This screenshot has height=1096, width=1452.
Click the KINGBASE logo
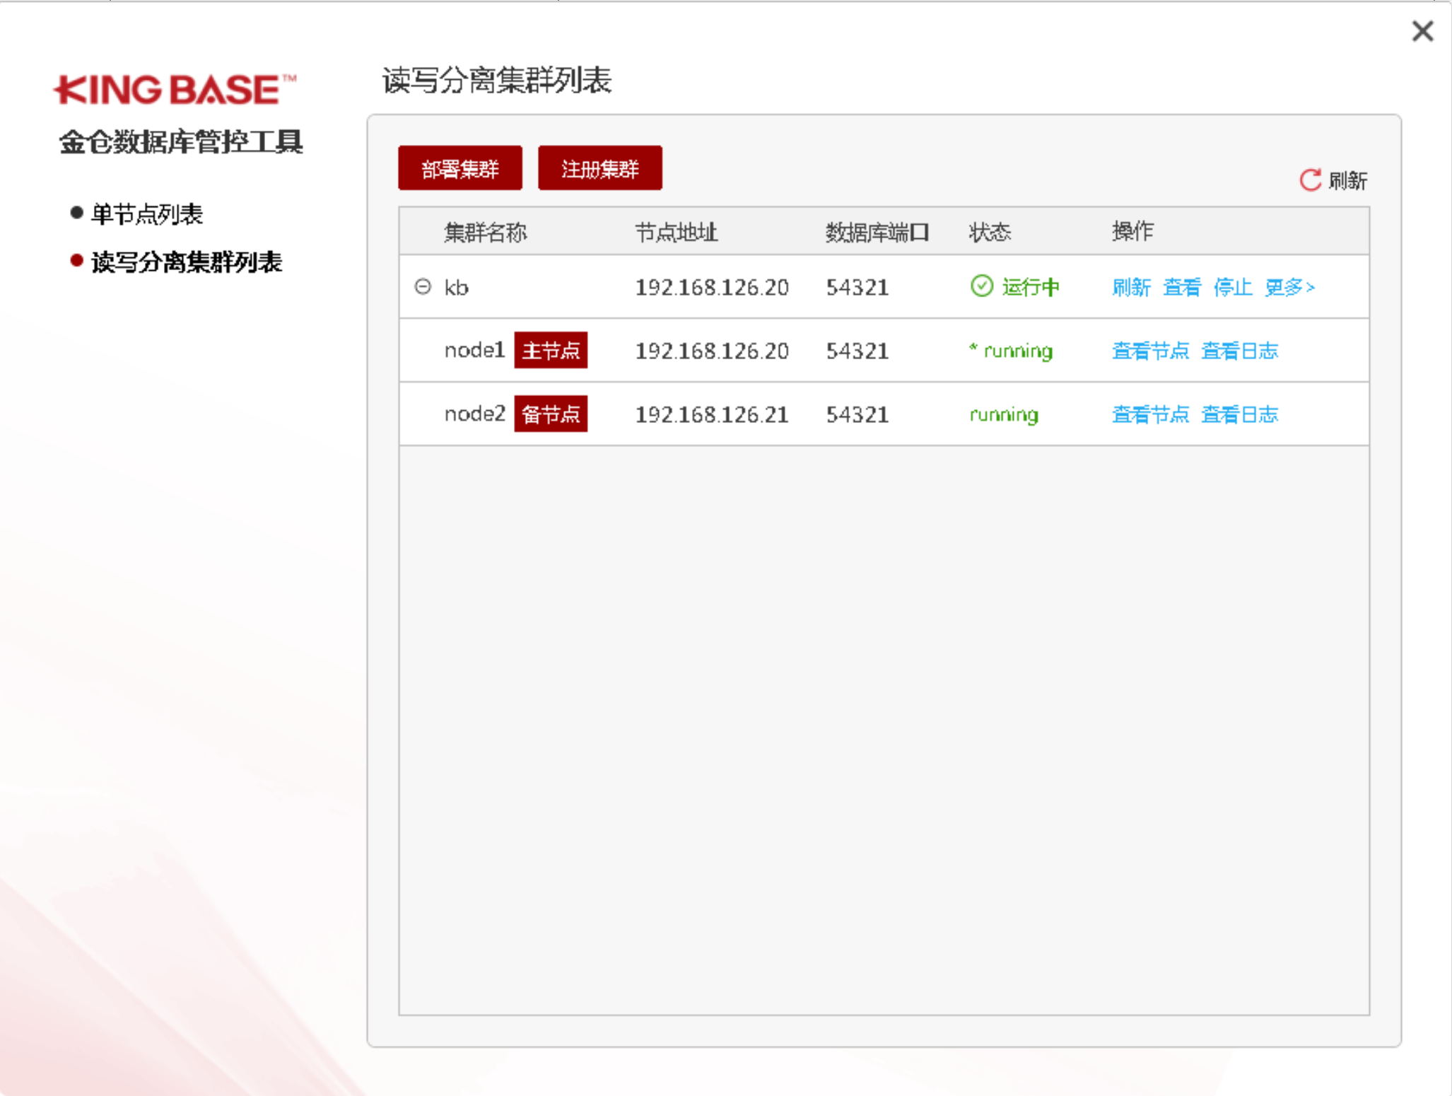tap(175, 90)
